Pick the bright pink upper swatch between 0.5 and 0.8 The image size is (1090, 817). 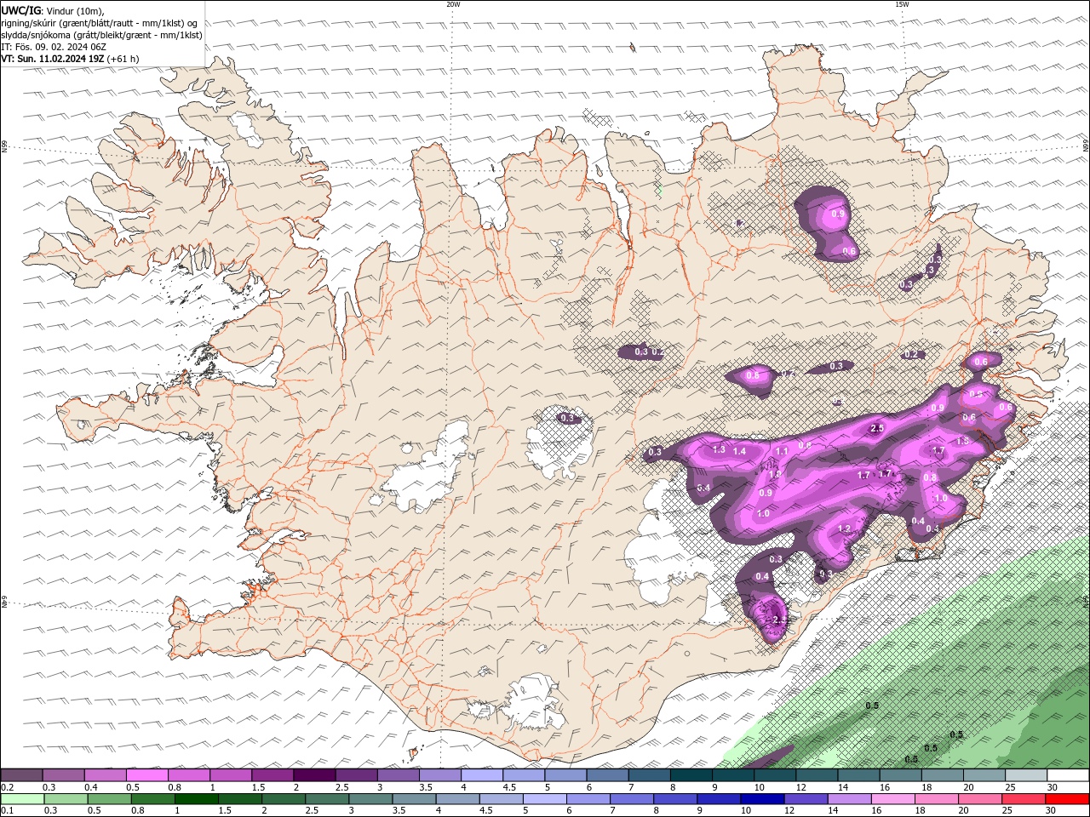[x=146, y=775]
